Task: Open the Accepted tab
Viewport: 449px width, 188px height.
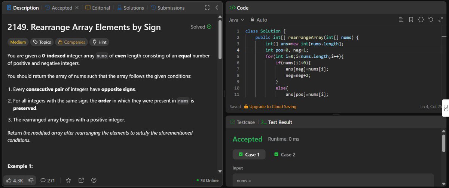Action: click(58, 7)
